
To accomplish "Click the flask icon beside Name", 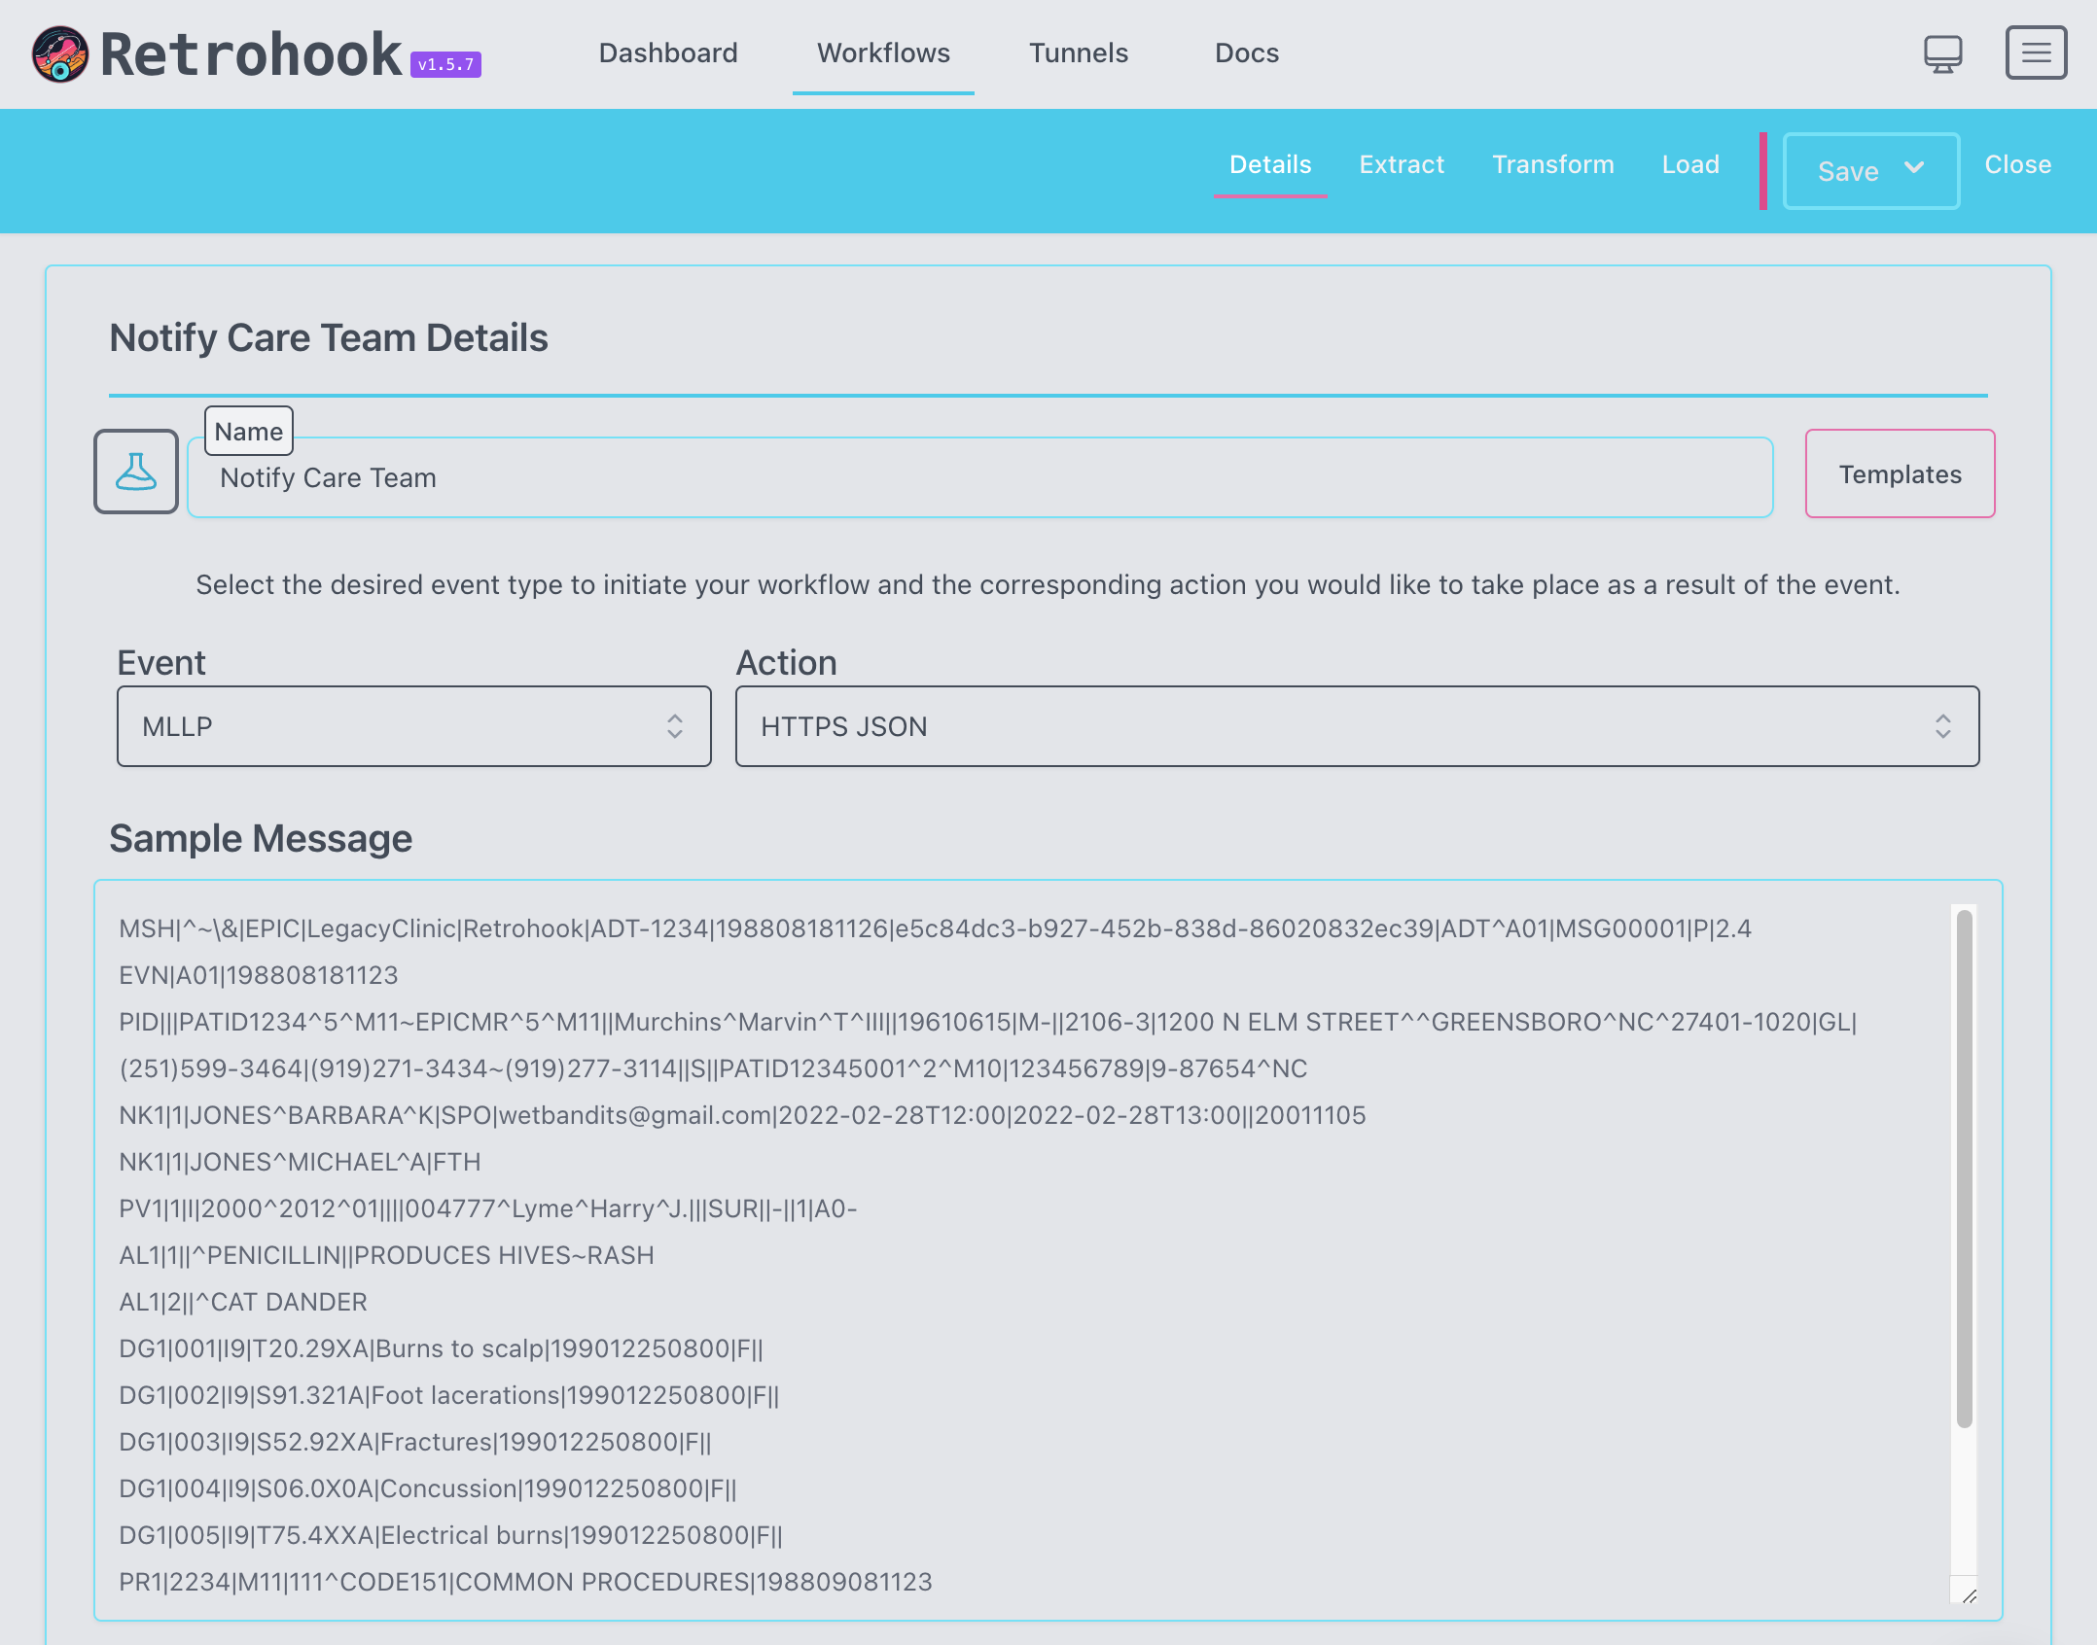I will coord(136,472).
